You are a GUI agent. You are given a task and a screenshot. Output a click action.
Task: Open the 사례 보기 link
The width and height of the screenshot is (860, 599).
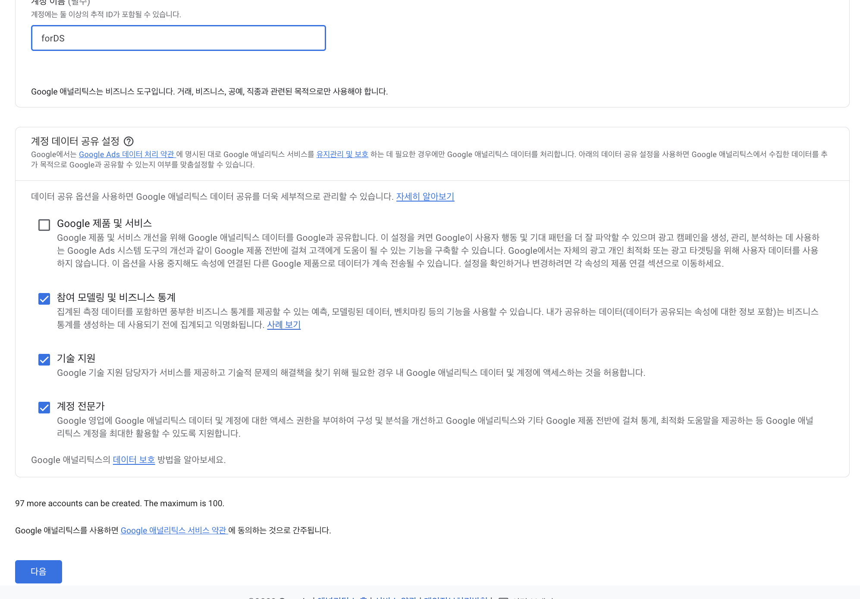[x=283, y=325]
